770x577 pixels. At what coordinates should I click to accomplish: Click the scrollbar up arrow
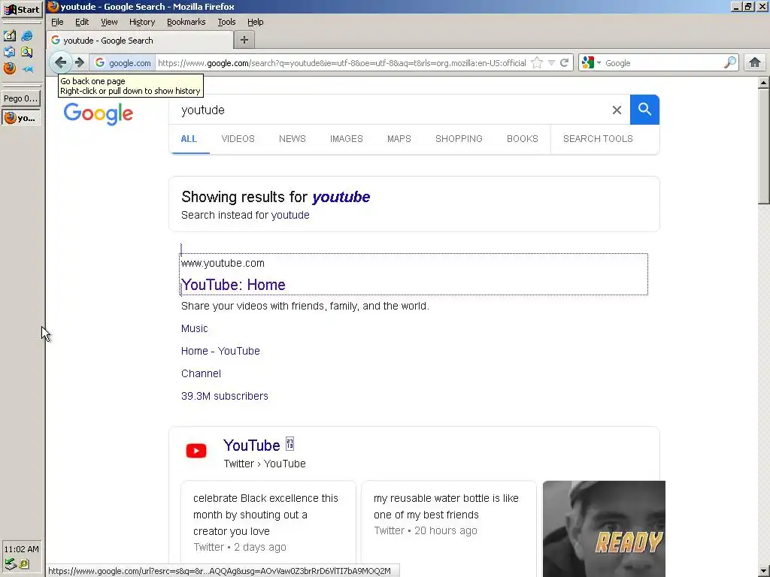click(x=764, y=83)
